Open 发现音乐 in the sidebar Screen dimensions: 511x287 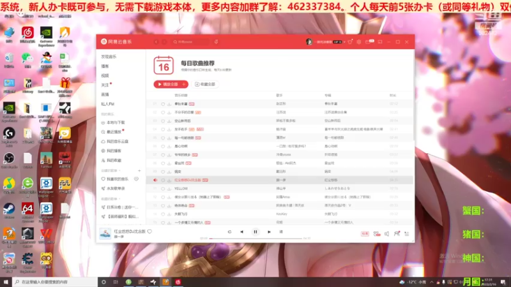pyautogui.click(x=109, y=57)
